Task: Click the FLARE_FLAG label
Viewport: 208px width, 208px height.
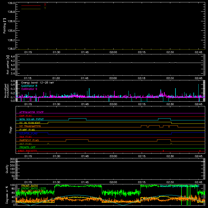Action: click(x=27, y=130)
